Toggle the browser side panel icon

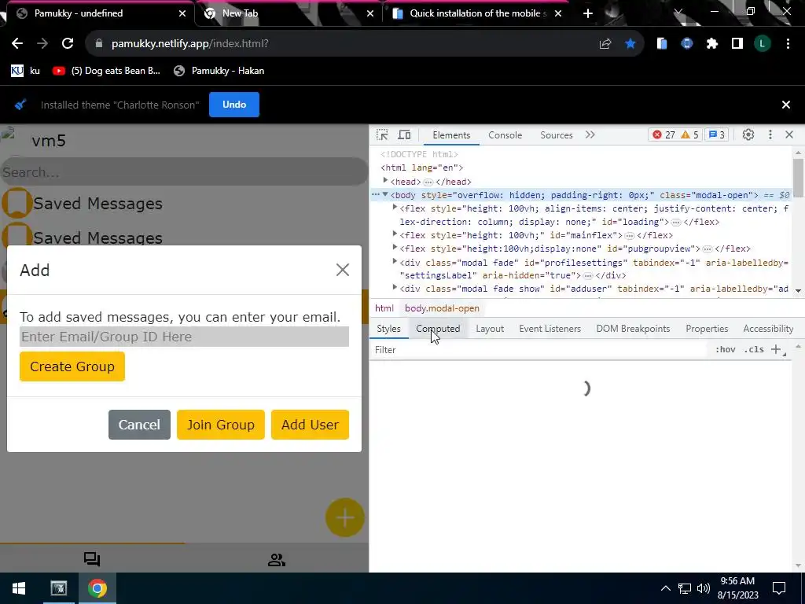click(737, 44)
